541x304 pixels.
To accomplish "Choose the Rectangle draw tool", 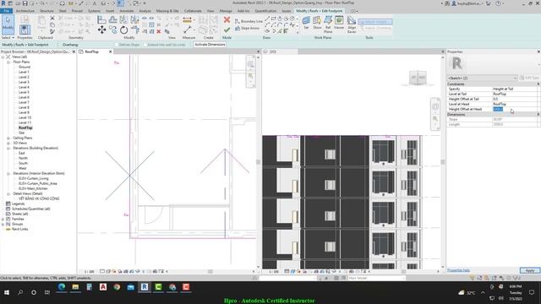I will [x=273, y=19].
